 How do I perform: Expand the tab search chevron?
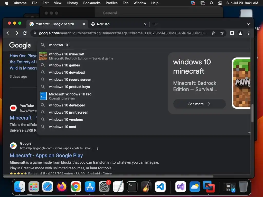coord(249,24)
